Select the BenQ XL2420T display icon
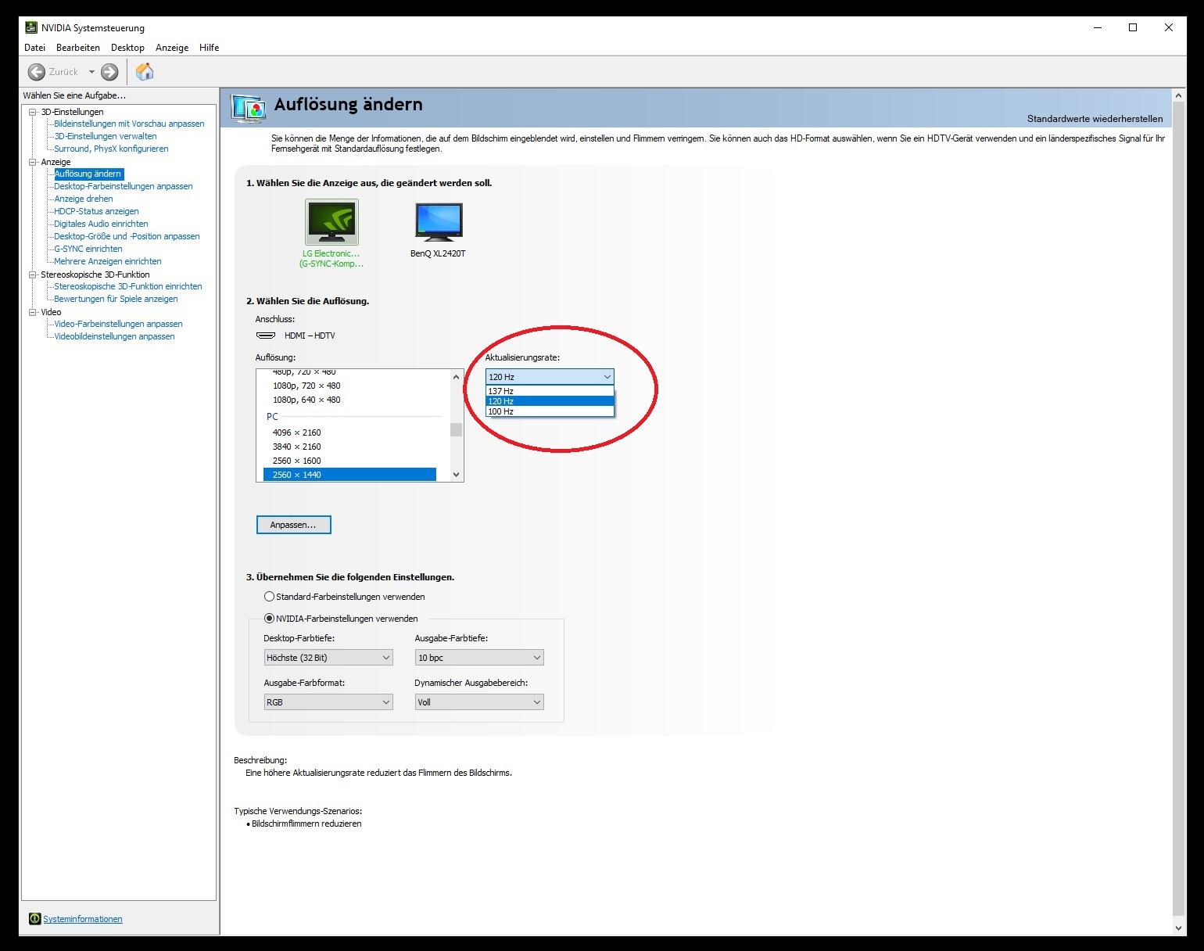This screenshot has height=951, width=1204. (439, 222)
